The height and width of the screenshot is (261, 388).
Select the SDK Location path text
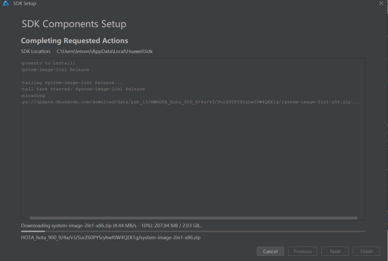(105, 51)
